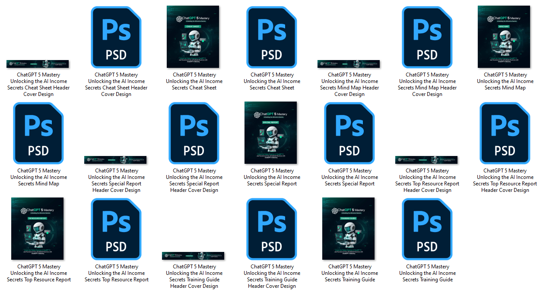
Task: Click file name under Mind Map Header PSD icon
Action: pyautogui.click(x=428, y=84)
